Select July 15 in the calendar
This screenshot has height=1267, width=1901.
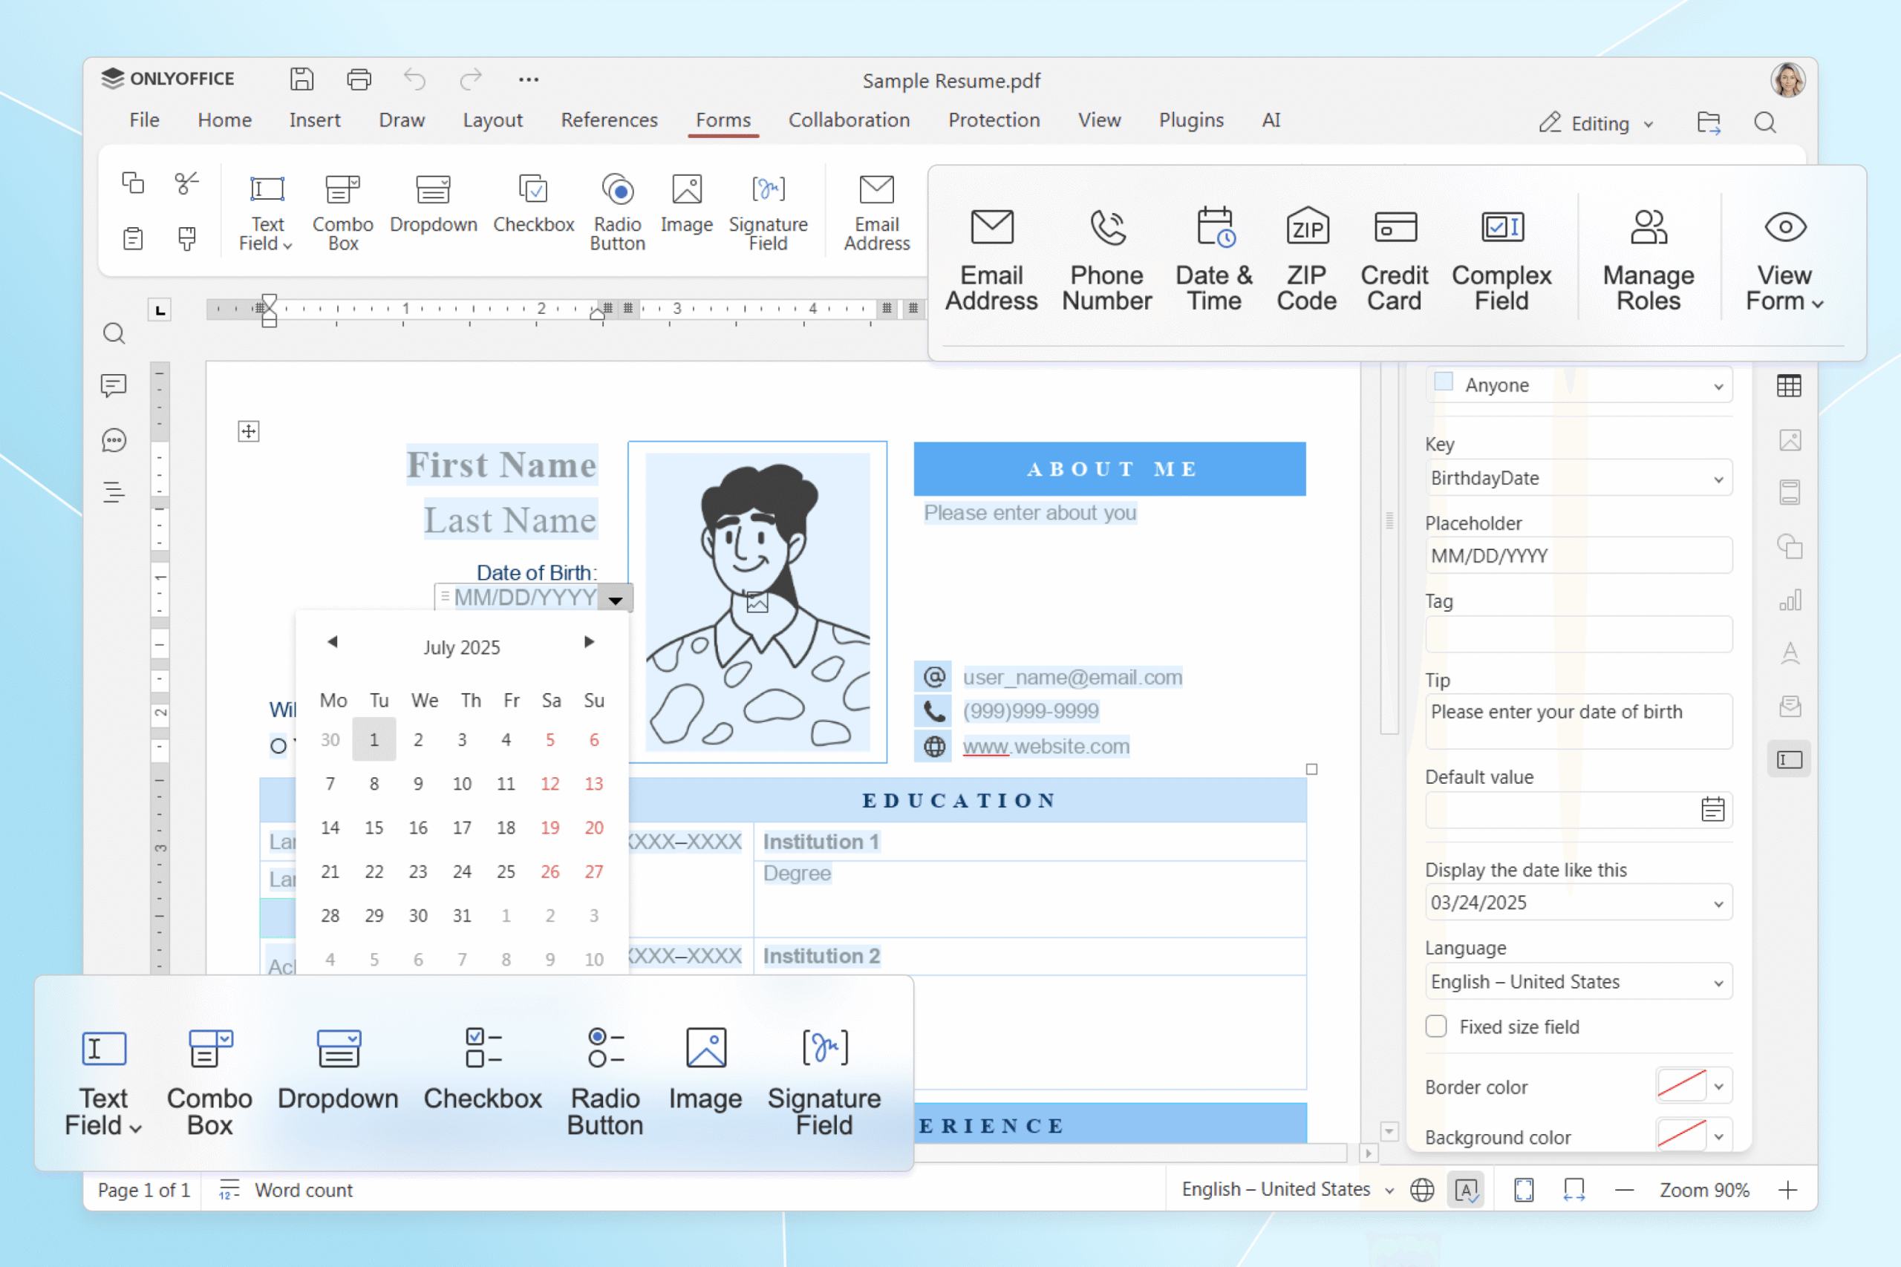tap(374, 828)
